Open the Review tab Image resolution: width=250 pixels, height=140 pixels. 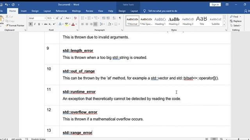pyautogui.click(x=89, y=11)
